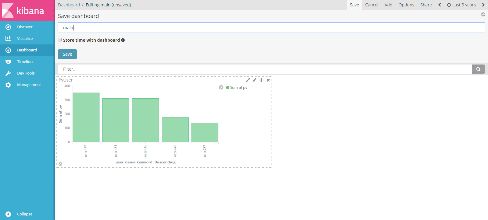Image resolution: width=488 pixels, height=220 pixels.
Task: Expand PvUser panel to full screen
Action: (248, 80)
